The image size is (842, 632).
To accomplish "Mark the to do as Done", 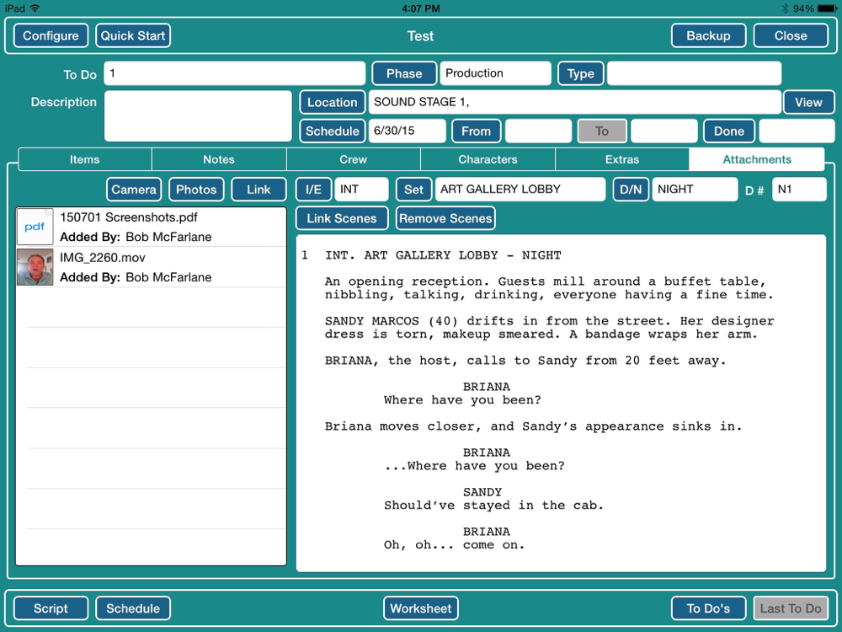I will tap(728, 131).
